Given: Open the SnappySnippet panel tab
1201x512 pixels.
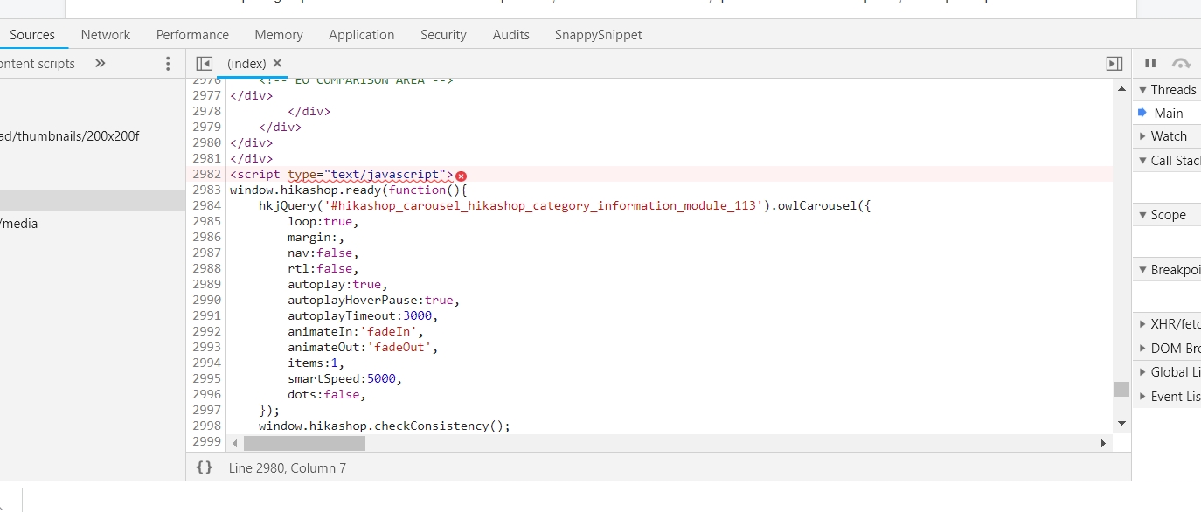Looking at the screenshot, I should click(x=598, y=35).
